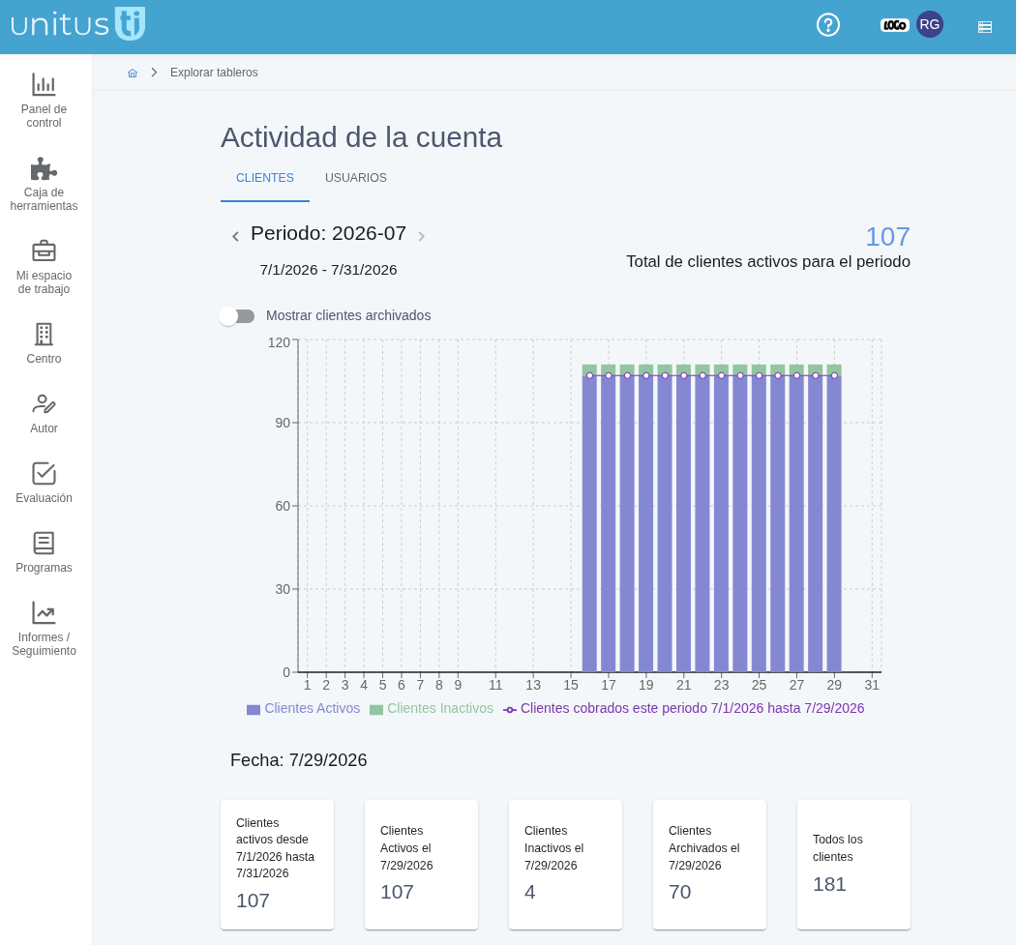Open the RG user avatar menu
Screen dimensions: 1016x945
pyautogui.click(x=929, y=24)
